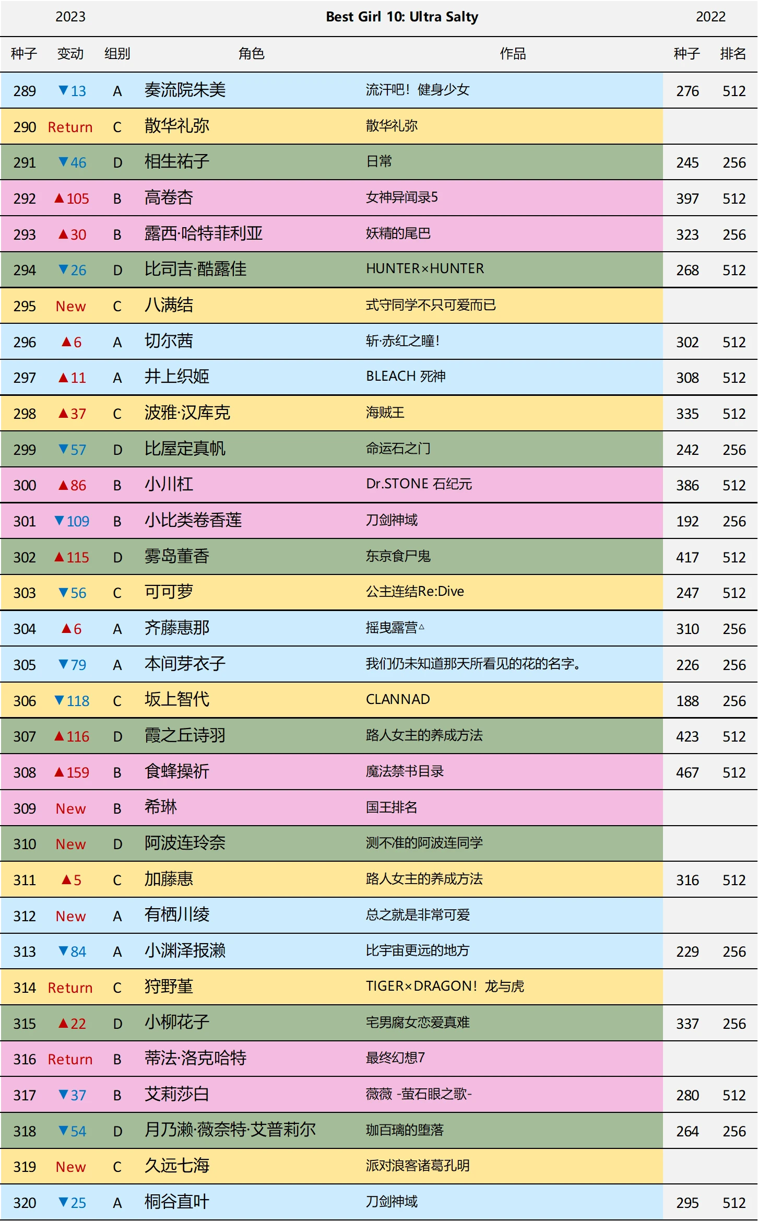This screenshot has height=1221, width=758.
Task: Click the '▲105' change value
Action: coord(72,198)
